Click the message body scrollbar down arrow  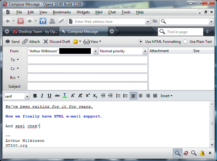(x=212, y=145)
